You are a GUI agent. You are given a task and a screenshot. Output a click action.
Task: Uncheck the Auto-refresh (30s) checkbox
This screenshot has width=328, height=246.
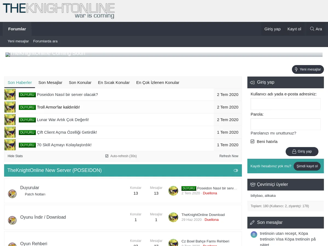[107, 156]
